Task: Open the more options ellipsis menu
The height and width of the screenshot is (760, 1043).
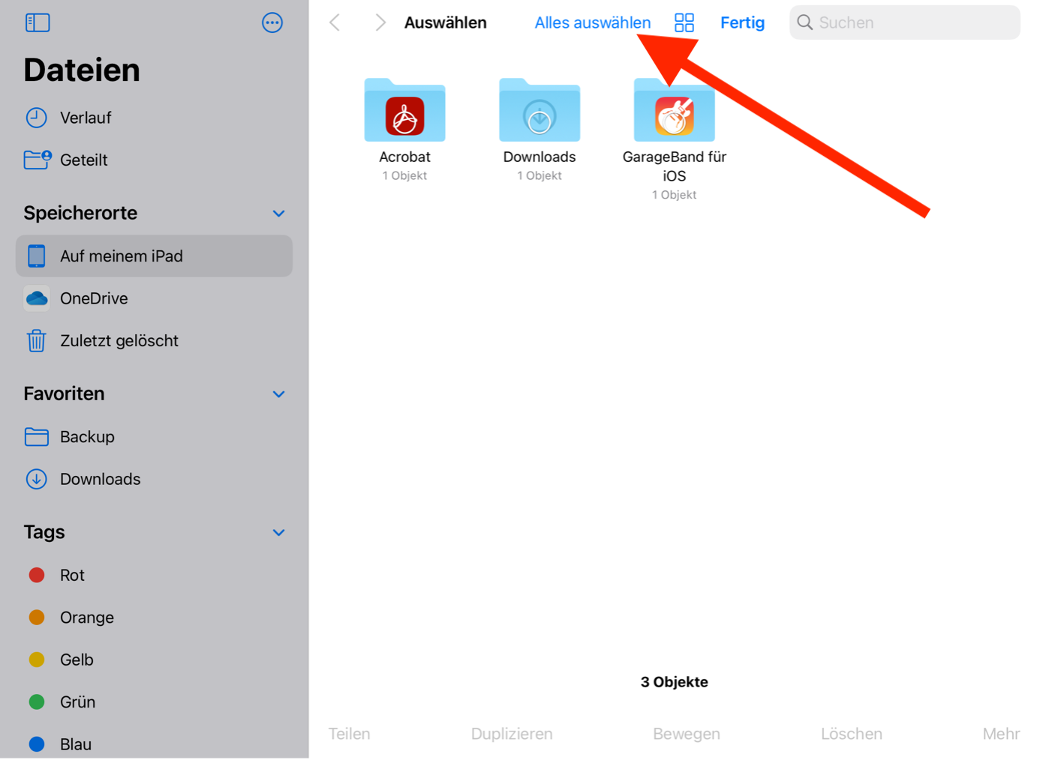Action: (272, 22)
